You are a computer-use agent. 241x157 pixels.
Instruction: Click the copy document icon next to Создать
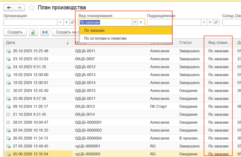33,32
